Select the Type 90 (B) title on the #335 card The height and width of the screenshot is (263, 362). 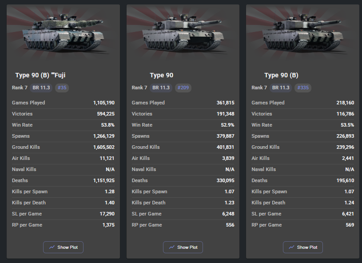[x=281, y=75]
